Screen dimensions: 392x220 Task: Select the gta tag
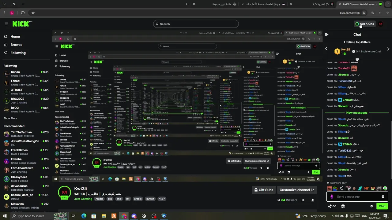click(x=110, y=199)
